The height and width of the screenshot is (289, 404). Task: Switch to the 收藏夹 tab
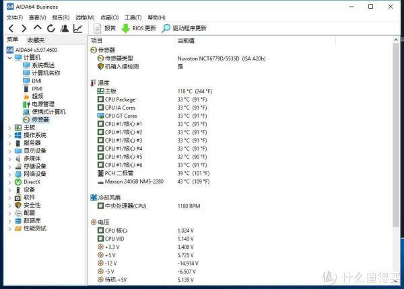coord(36,40)
